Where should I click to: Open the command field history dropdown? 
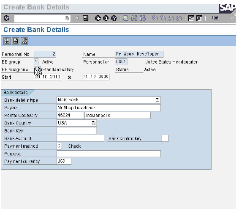tap(67, 19)
